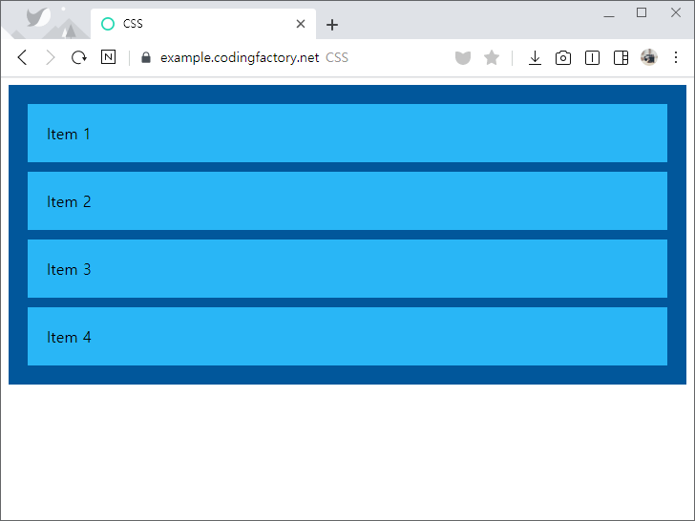Click the whale icon in tab strip
Image resolution: width=695 pixels, height=521 pixels.
pos(37,18)
